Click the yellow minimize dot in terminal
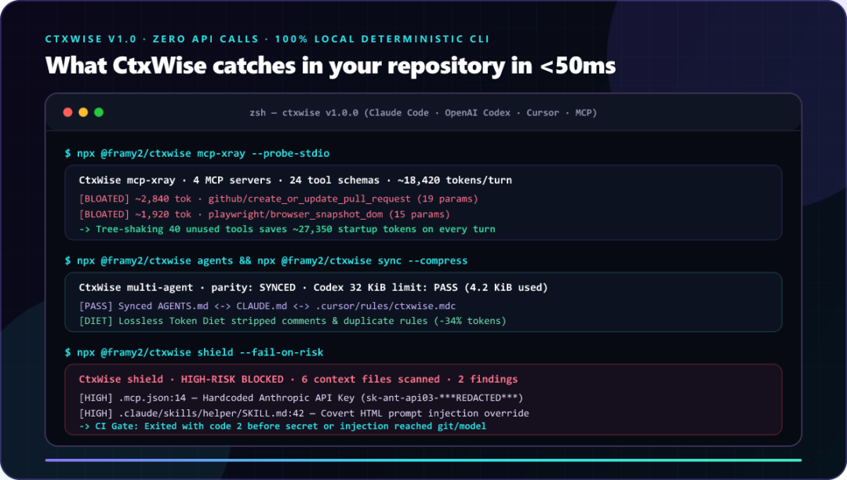 [83, 112]
